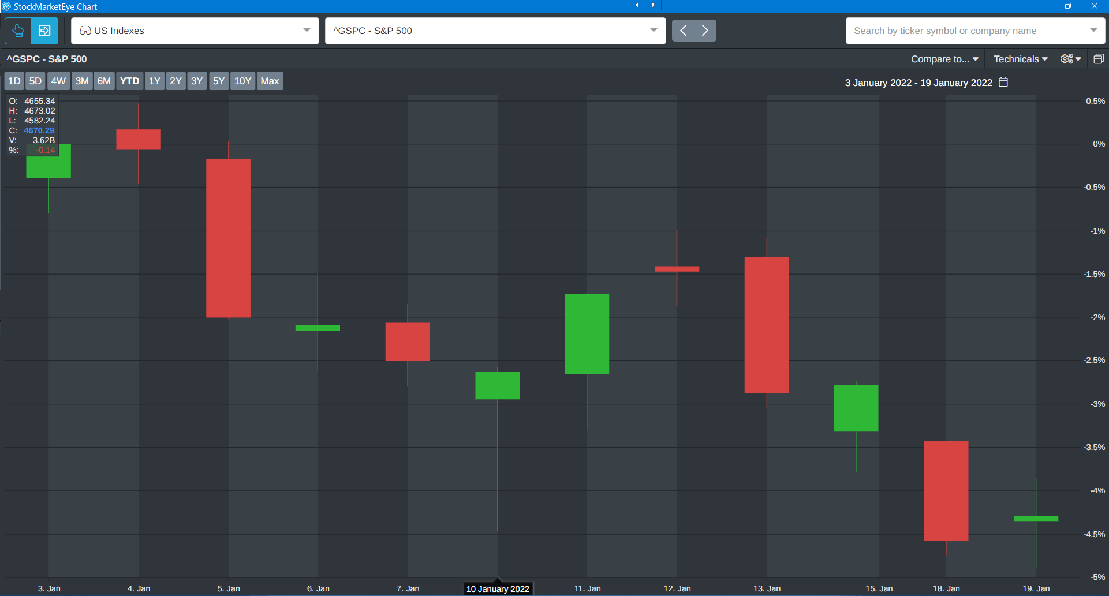Select the 2Y time range

click(x=176, y=81)
